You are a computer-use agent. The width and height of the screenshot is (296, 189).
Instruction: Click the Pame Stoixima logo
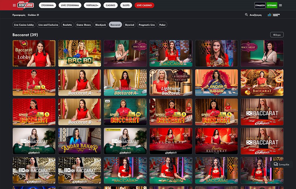click(26, 5)
